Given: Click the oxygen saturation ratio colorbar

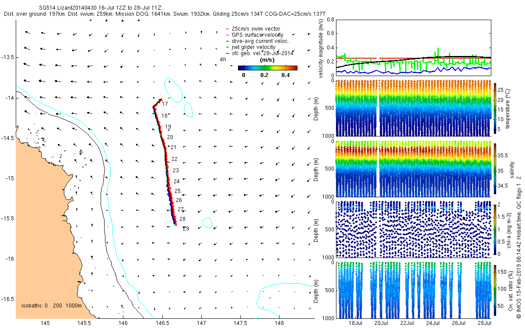Looking at the screenshot, I should (x=495, y=290).
